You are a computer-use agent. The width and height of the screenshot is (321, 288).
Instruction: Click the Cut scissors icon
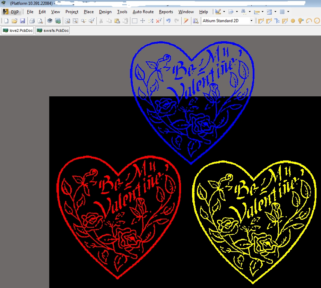101,21
